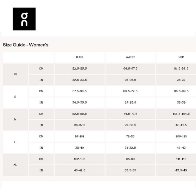Viewport: 196px width, 196px height.
Task: Click the L size row label
Action: point(15,142)
